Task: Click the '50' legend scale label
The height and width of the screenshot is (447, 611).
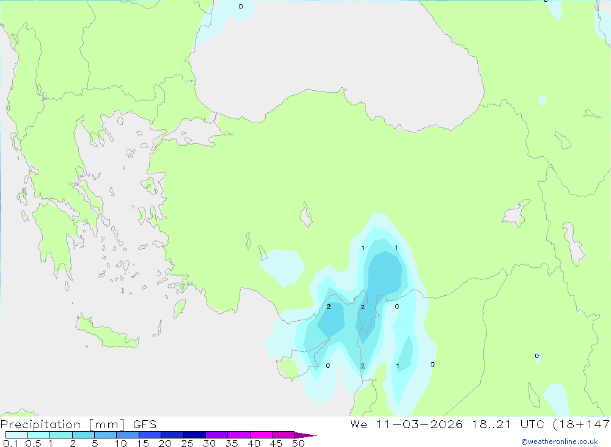Action: point(298,443)
